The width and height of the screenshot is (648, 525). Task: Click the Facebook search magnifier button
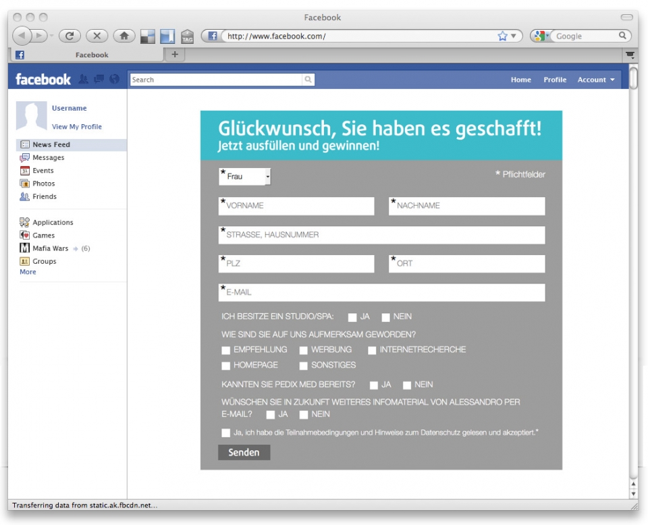point(308,80)
